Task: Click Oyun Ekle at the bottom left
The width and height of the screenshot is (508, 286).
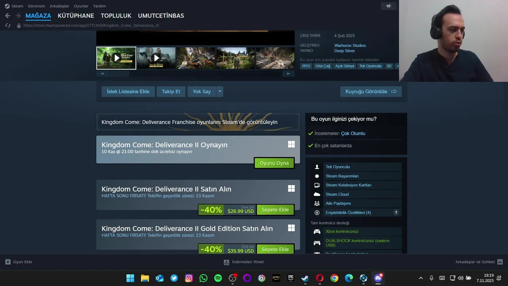Action: (x=19, y=262)
